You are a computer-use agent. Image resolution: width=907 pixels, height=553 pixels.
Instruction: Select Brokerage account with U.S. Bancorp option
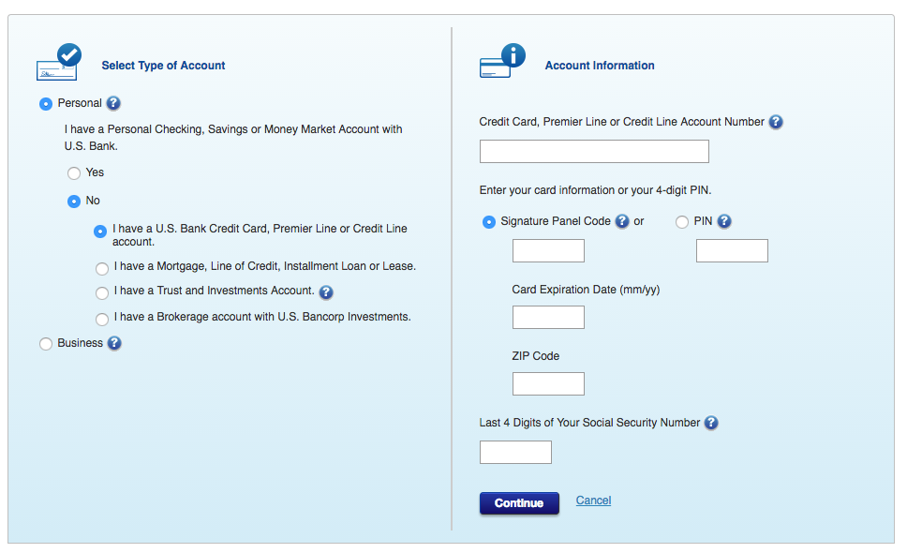tap(102, 320)
